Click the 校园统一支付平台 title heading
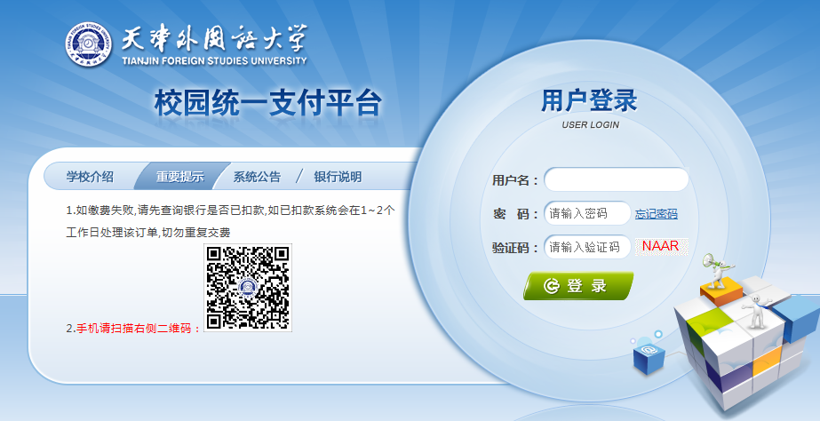Image resolution: width=820 pixels, height=421 pixels. 267,103
